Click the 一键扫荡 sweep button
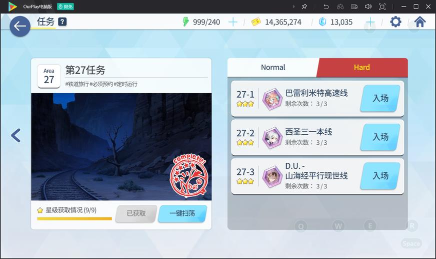Screen dimensions: 436x259 tap(182, 213)
